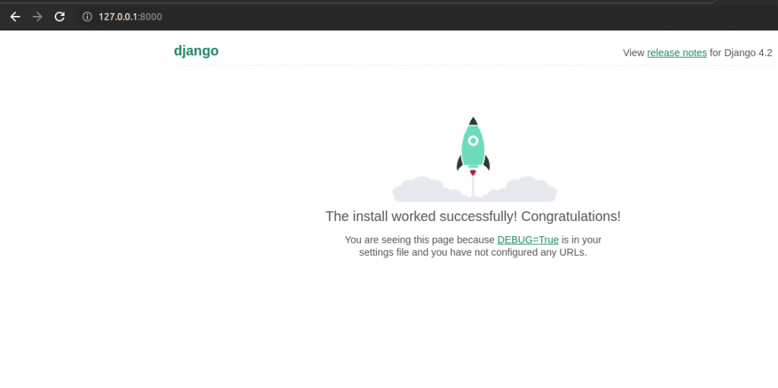Click the django logo heading
The height and width of the screenshot is (388, 778).
coord(196,51)
